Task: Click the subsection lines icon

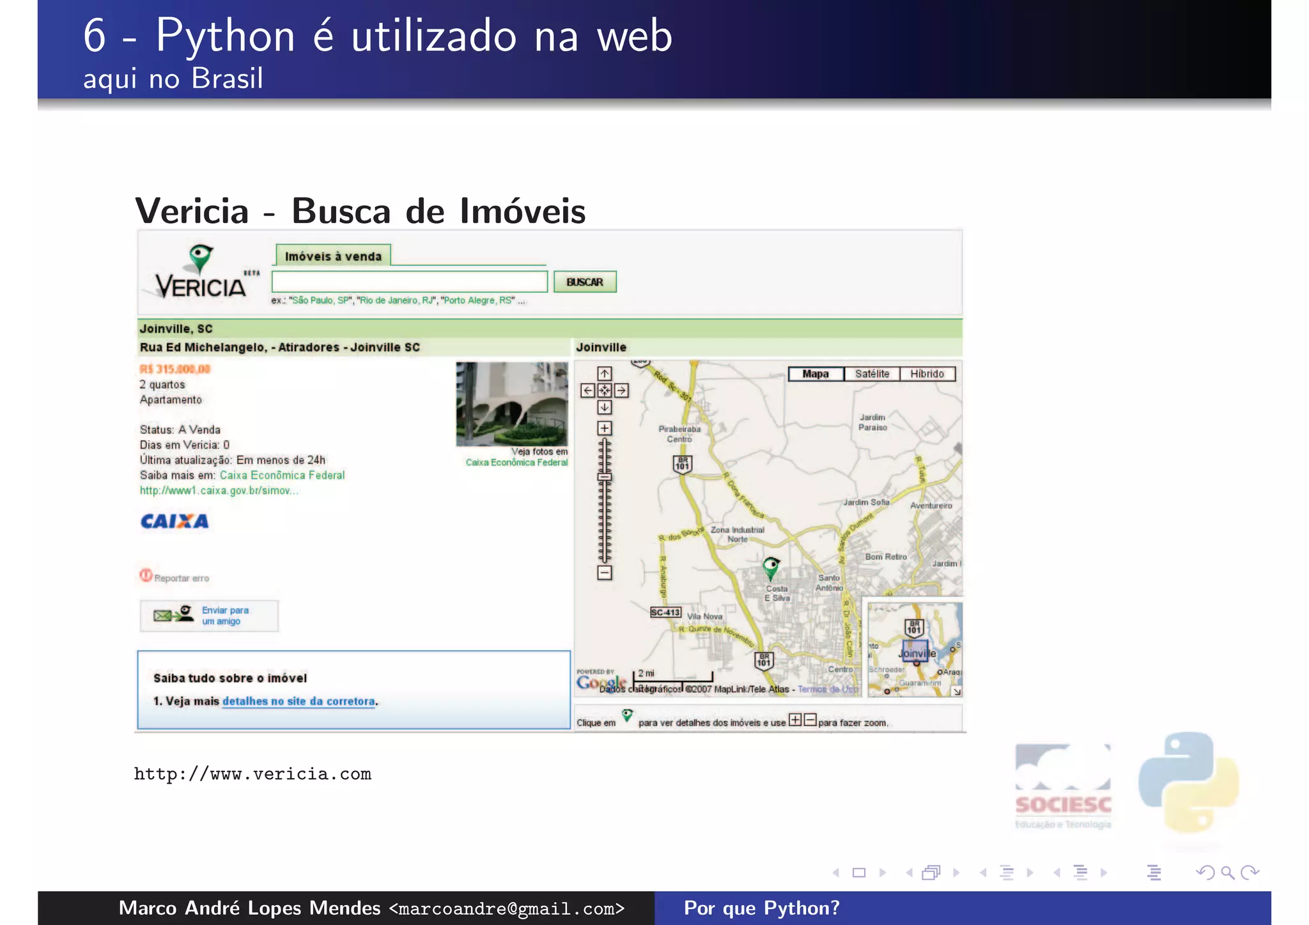Action: click(x=1007, y=873)
